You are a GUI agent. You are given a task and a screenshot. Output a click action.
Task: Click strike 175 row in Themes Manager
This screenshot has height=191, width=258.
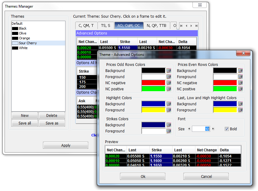point(87,82)
